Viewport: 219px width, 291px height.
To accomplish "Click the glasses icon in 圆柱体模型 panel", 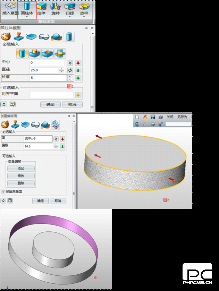I will [44, 37].
